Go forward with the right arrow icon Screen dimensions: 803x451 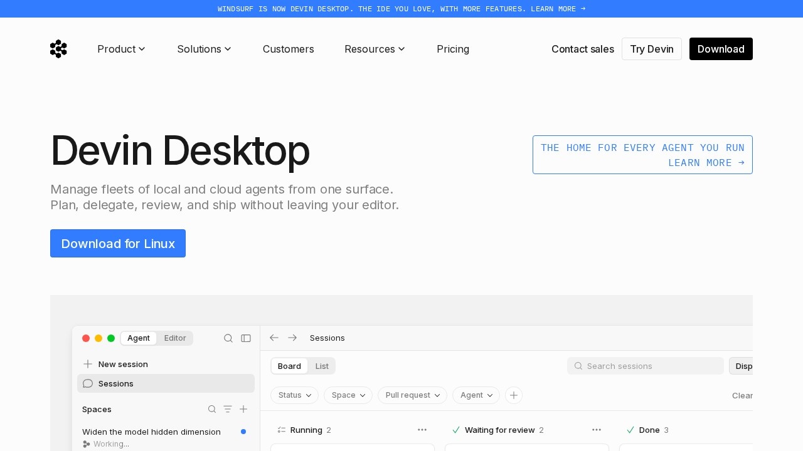coord(292,338)
